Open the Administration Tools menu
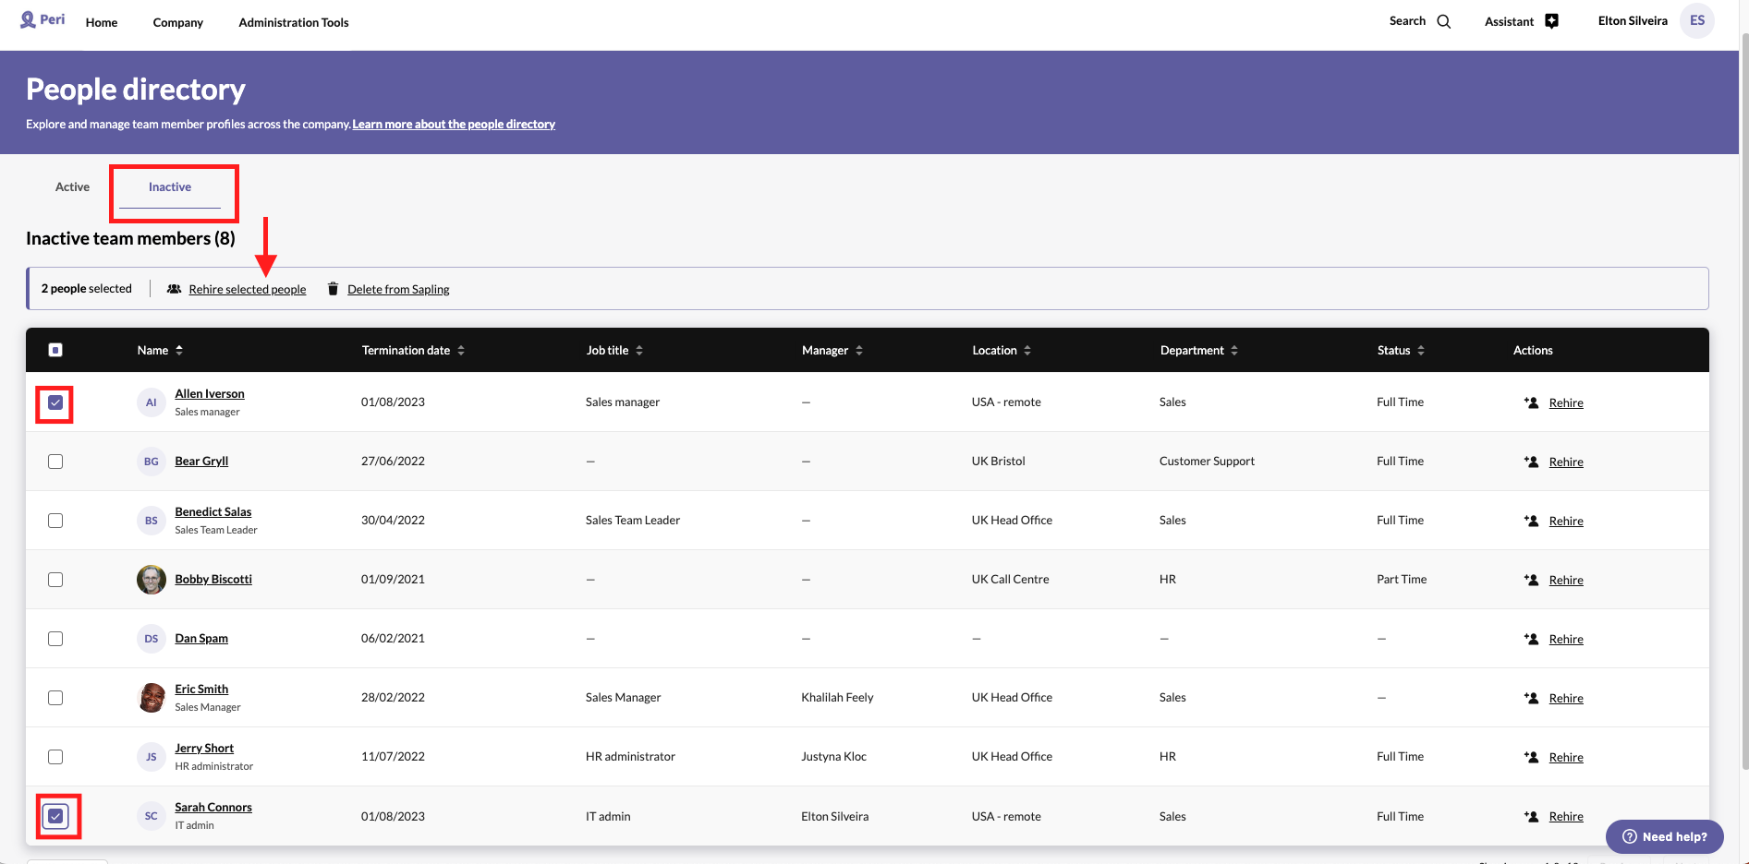Image resolution: width=1749 pixels, height=864 pixels. 294,22
